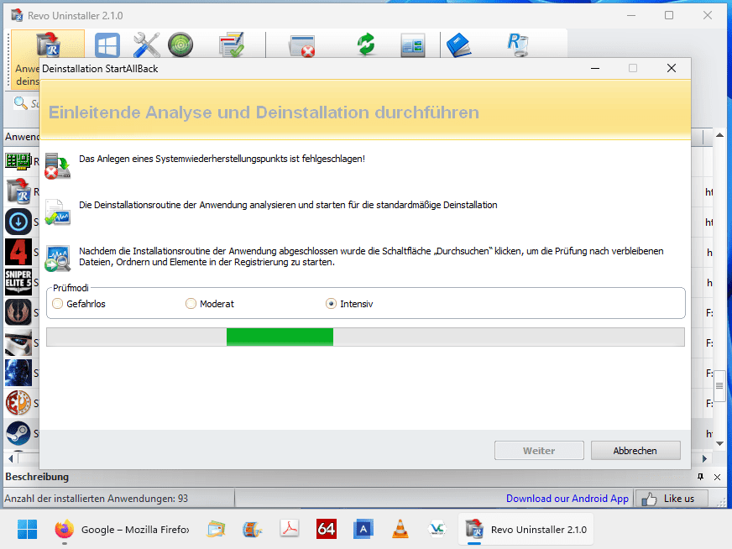Screen dimensions: 732x549
Task: Click the search magnifier icon in main window
Action: click(x=20, y=102)
